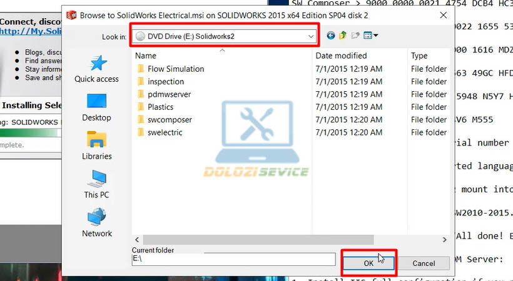Screen dimensions: 513x281
Task: Click the Create New Folder icon
Action: tap(355, 37)
